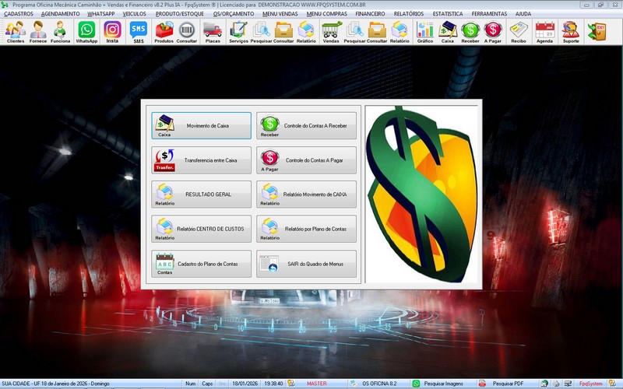This screenshot has height=389, width=623.
Task: Click the Gráfico chart icon
Action: (424, 32)
